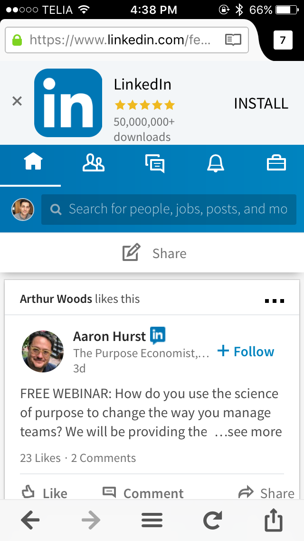Tap your profile avatar photo
304x541 pixels.
coord(22,210)
